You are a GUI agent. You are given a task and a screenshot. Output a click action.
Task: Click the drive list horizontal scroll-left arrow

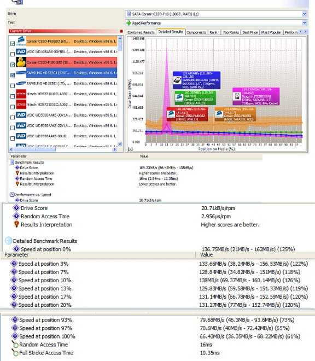(x=11, y=149)
